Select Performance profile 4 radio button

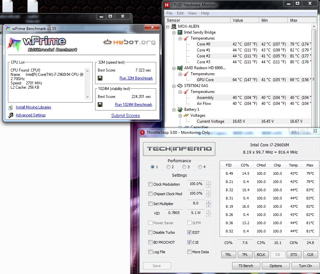point(200,167)
